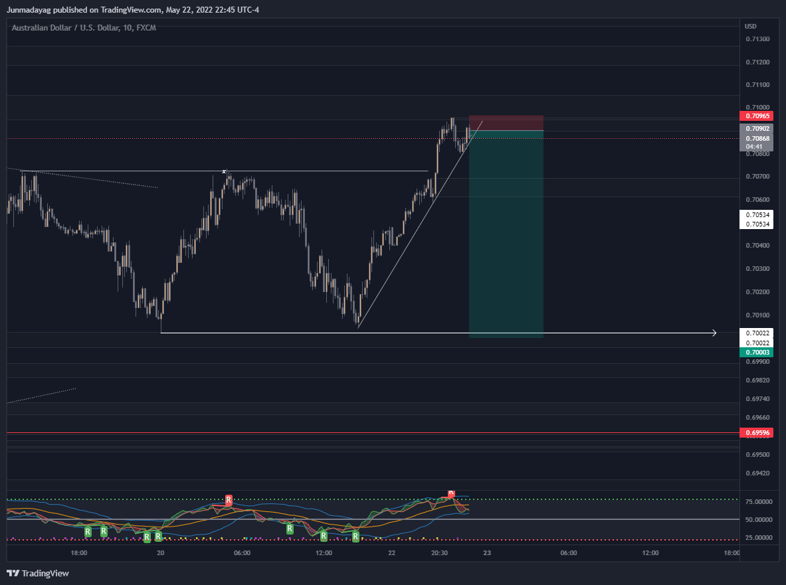Click the 25.00000 oscillator scale value

759,537
